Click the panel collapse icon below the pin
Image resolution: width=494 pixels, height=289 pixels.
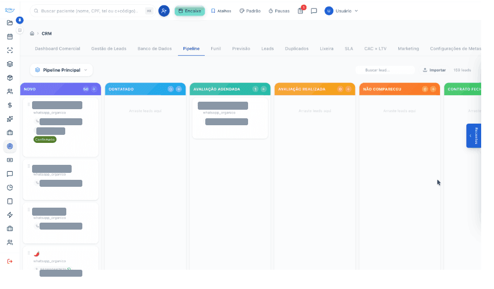click(20, 31)
